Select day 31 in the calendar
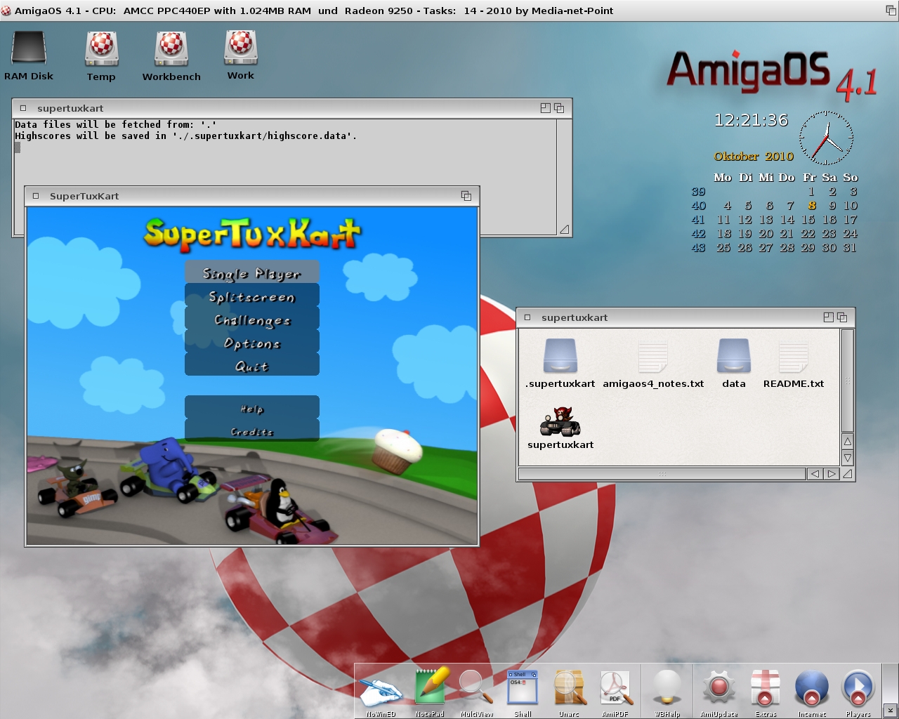This screenshot has height=719, width=899. tap(850, 248)
